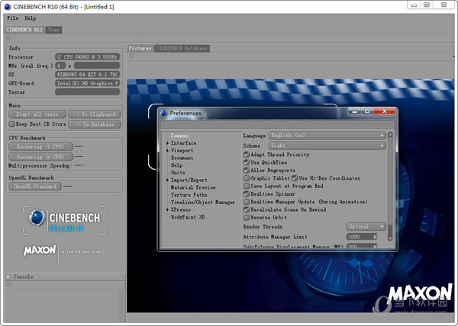Select Help in preferences tree

pyautogui.click(x=176, y=165)
